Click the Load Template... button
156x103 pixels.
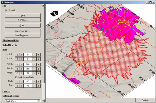(23, 35)
